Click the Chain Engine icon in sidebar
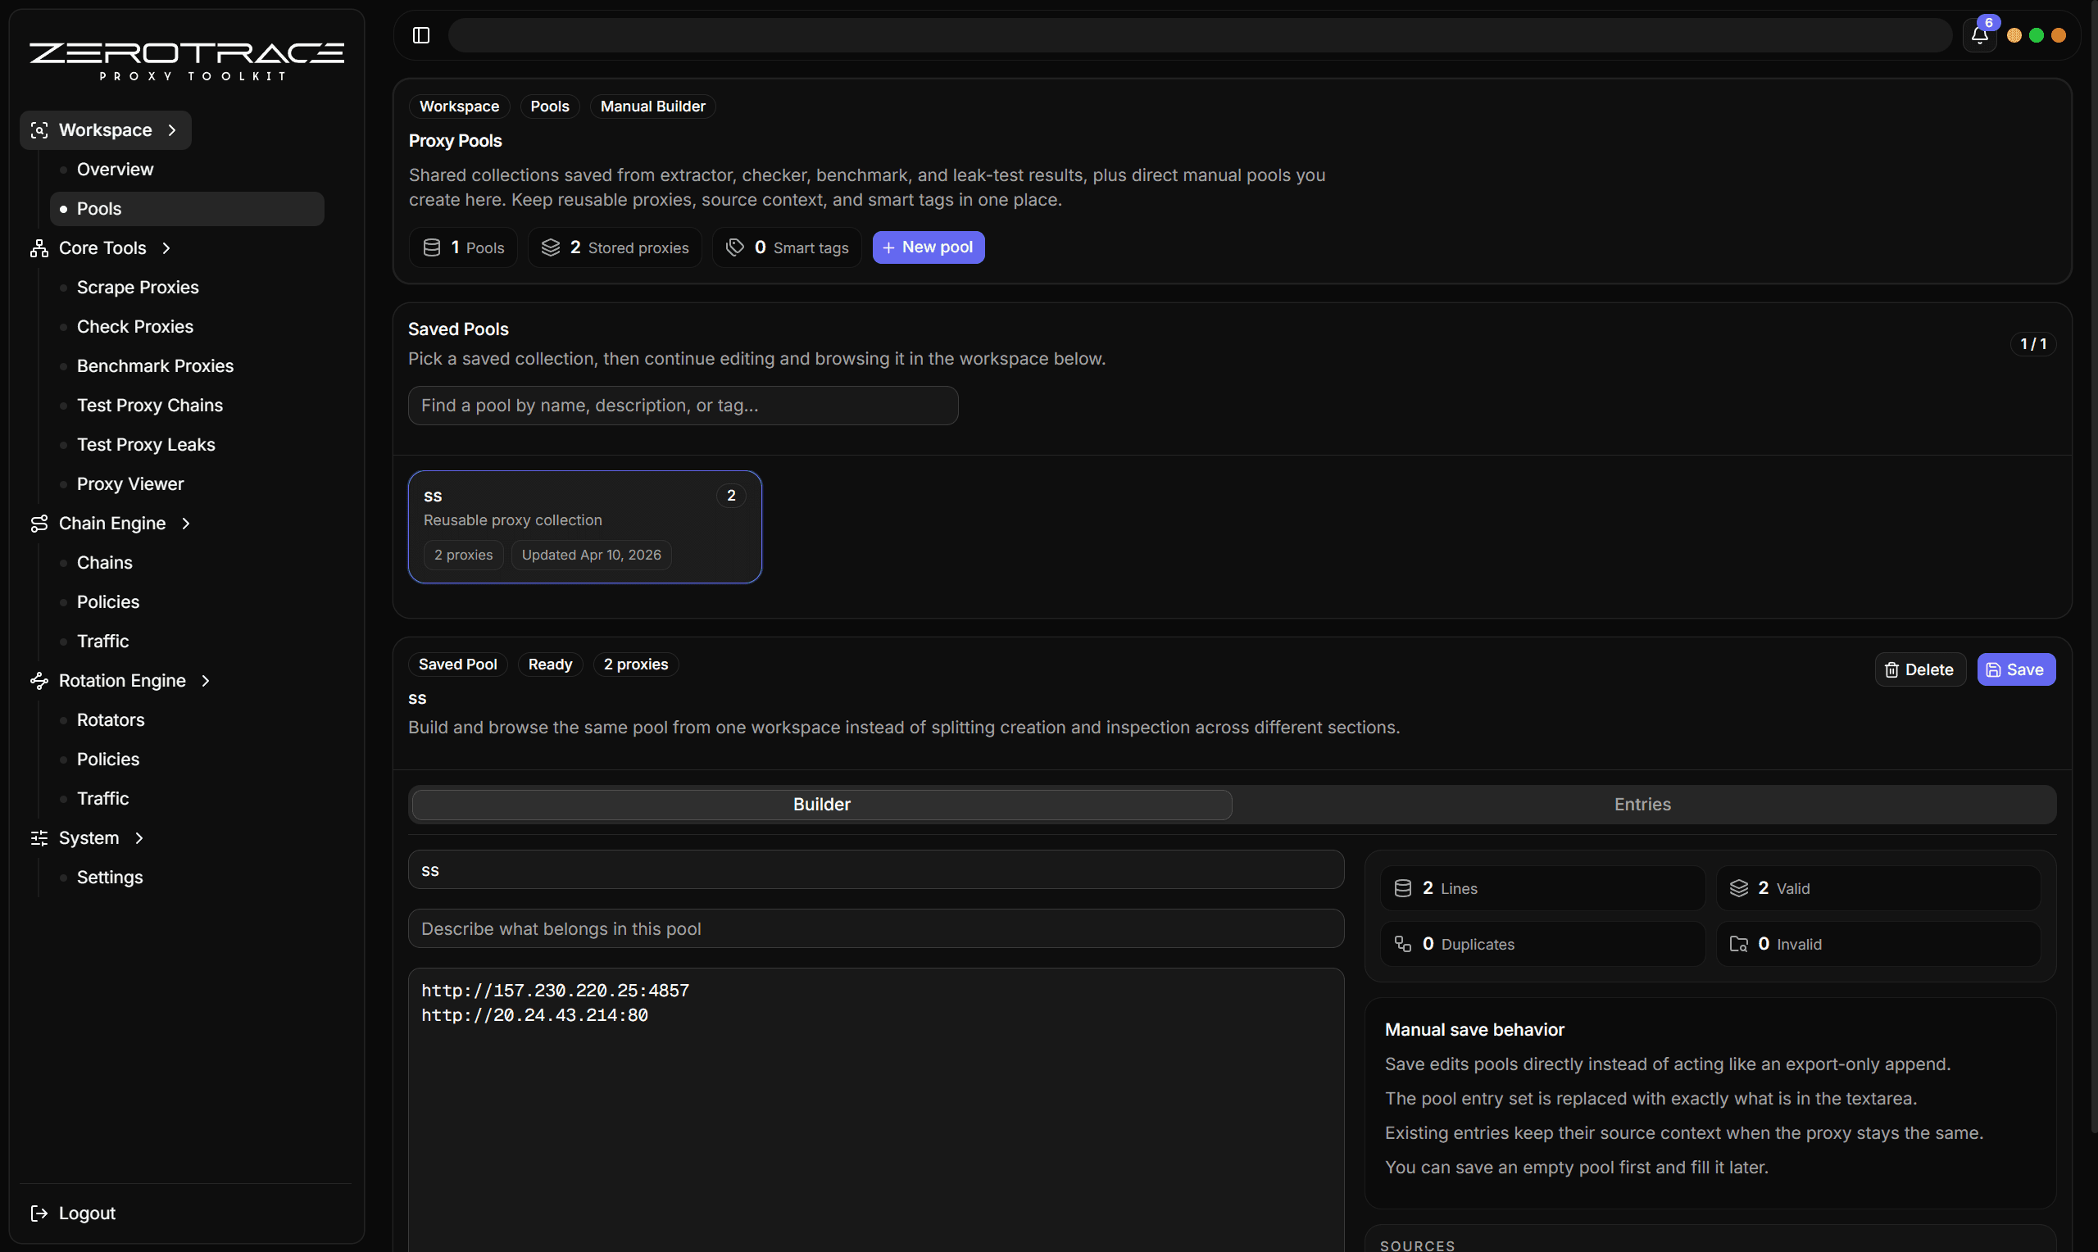The width and height of the screenshot is (2098, 1252). click(x=39, y=523)
